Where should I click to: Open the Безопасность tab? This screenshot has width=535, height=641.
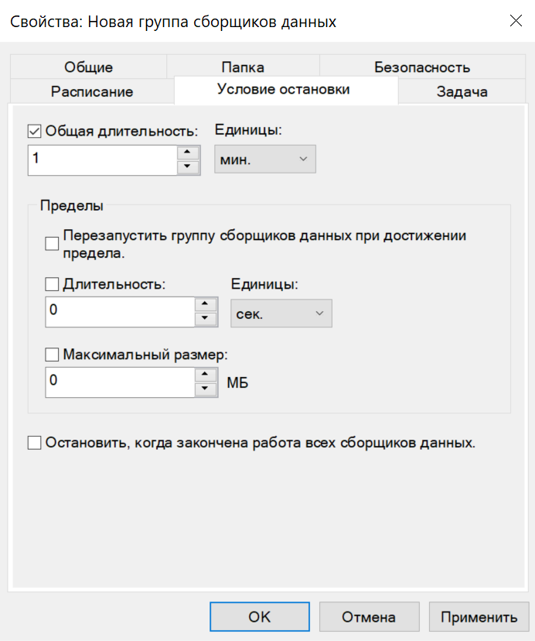click(x=421, y=67)
